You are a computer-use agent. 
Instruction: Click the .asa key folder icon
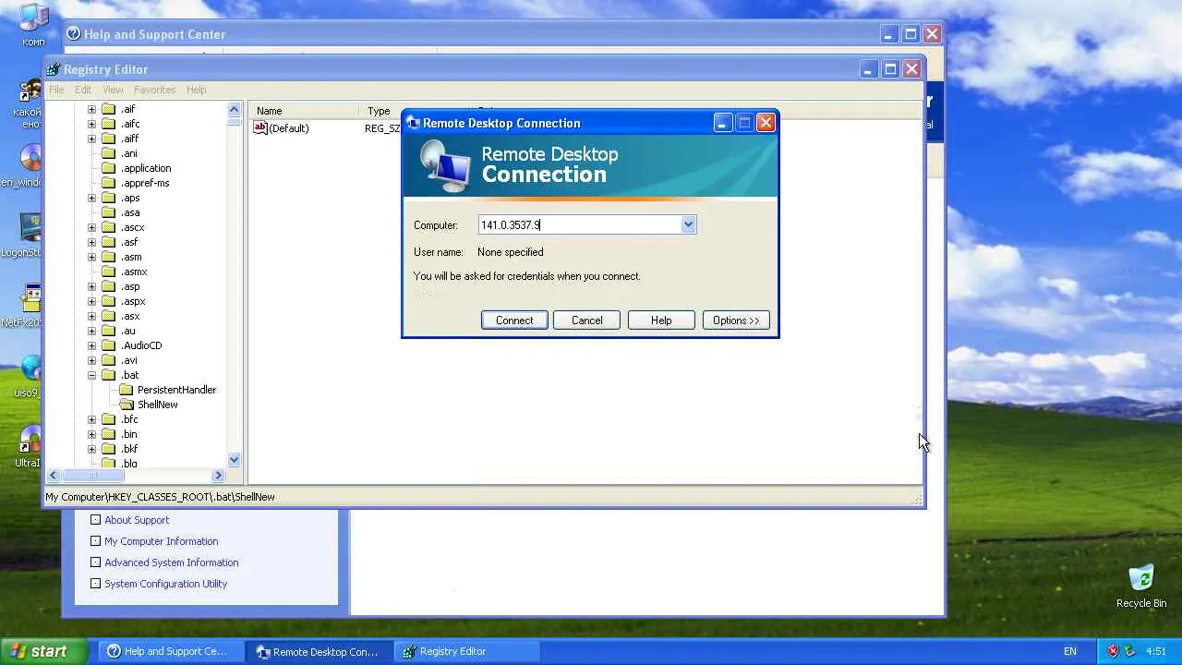(x=109, y=212)
